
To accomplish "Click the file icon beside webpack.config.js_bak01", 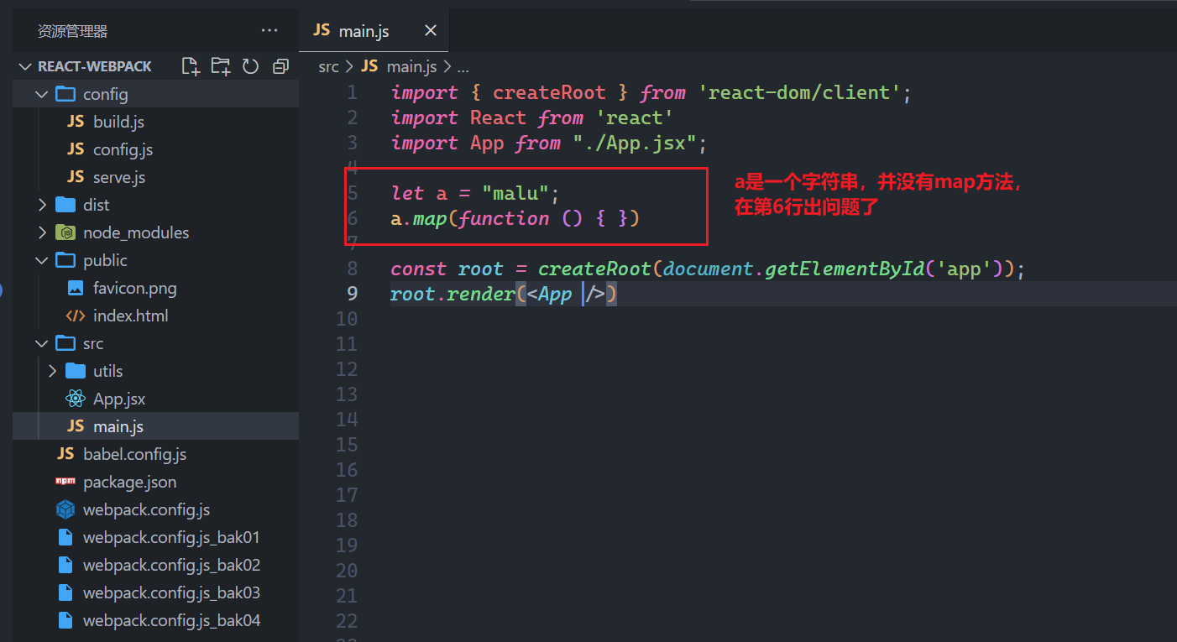I will click(65, 537).
